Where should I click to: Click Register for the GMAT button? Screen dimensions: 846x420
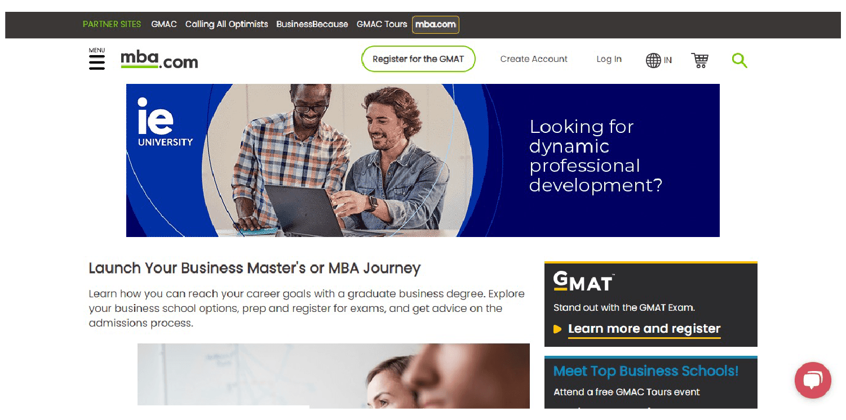tap(418, 59)
